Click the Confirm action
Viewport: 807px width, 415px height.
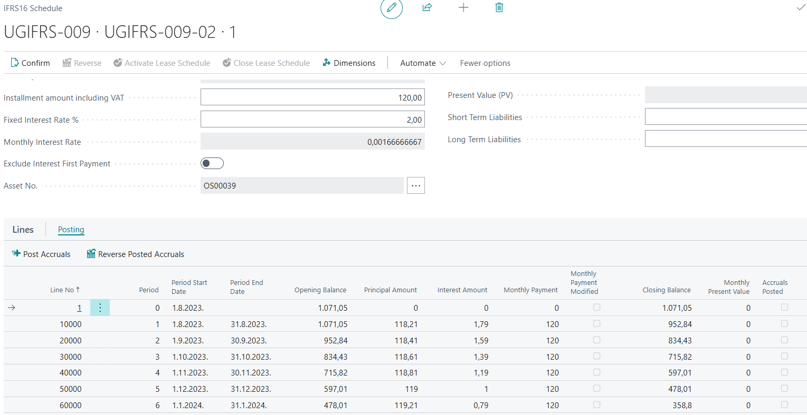point(30,63)
